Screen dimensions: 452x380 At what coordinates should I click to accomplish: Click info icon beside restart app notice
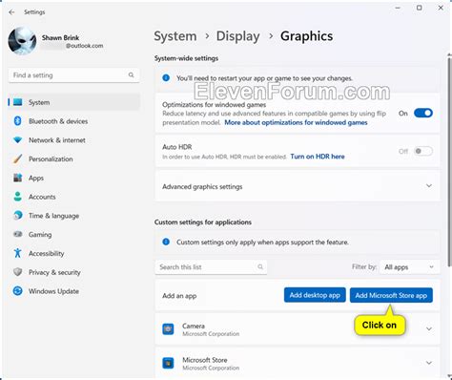click(x=166, y=78)
